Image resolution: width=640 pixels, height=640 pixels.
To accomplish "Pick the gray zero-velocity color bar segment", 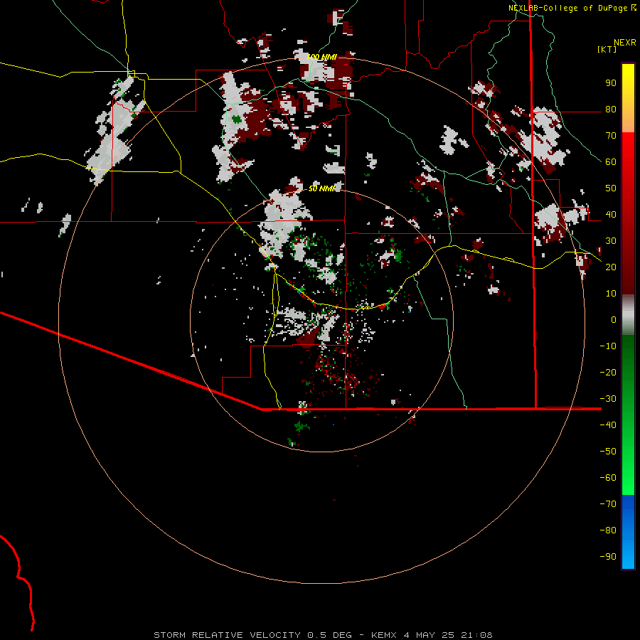I will tap(628, 315).
